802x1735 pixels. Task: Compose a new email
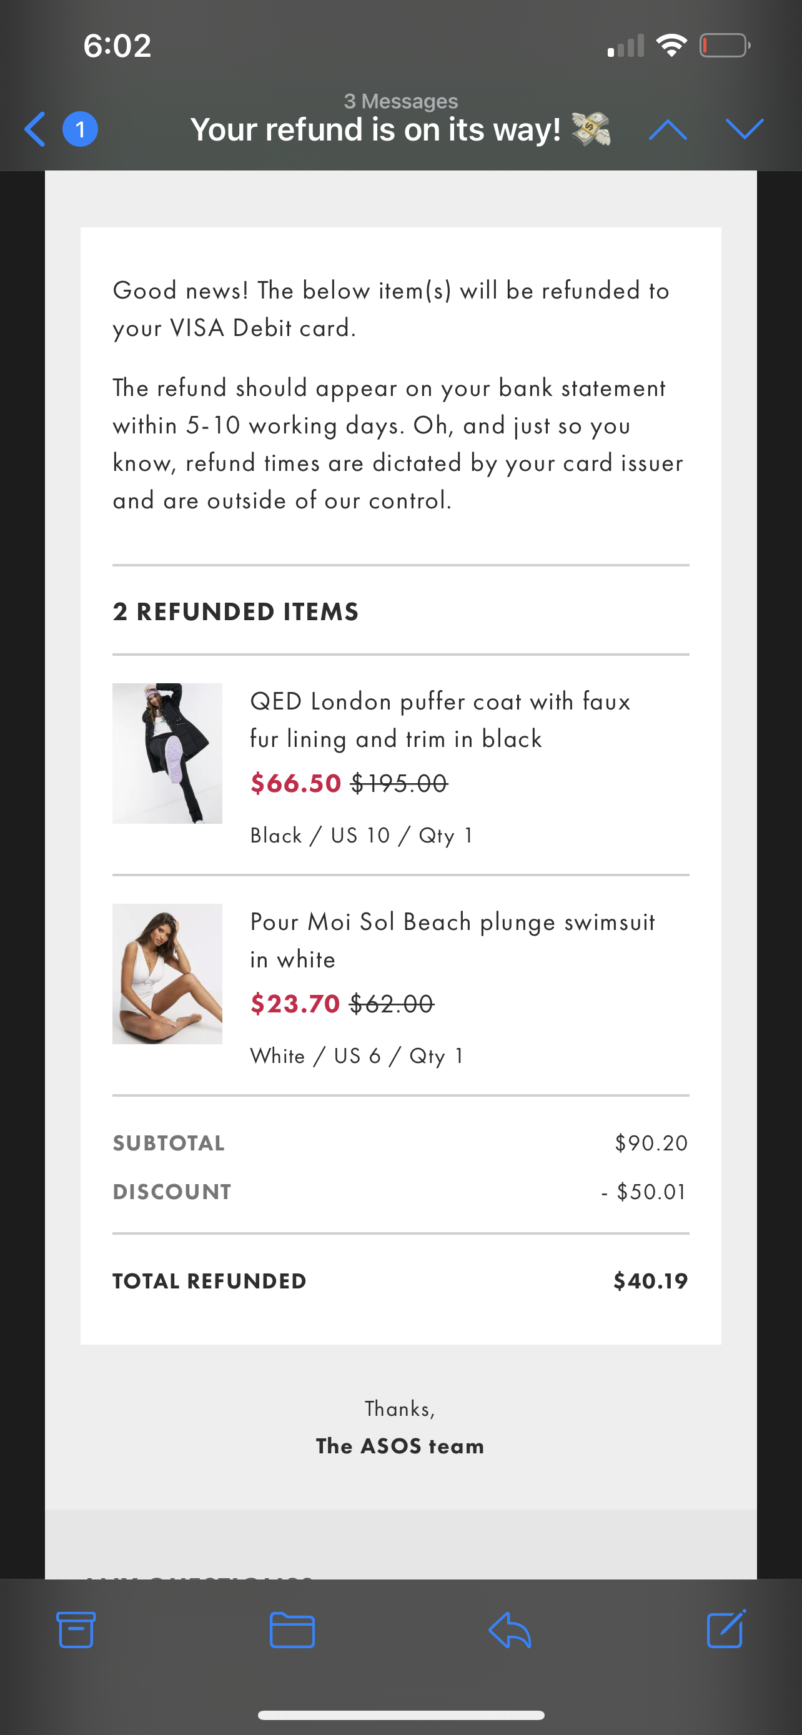pos(726,1630)
